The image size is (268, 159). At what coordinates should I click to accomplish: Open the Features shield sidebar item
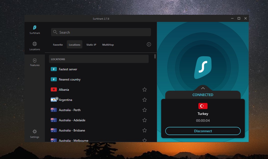point(35,62)
